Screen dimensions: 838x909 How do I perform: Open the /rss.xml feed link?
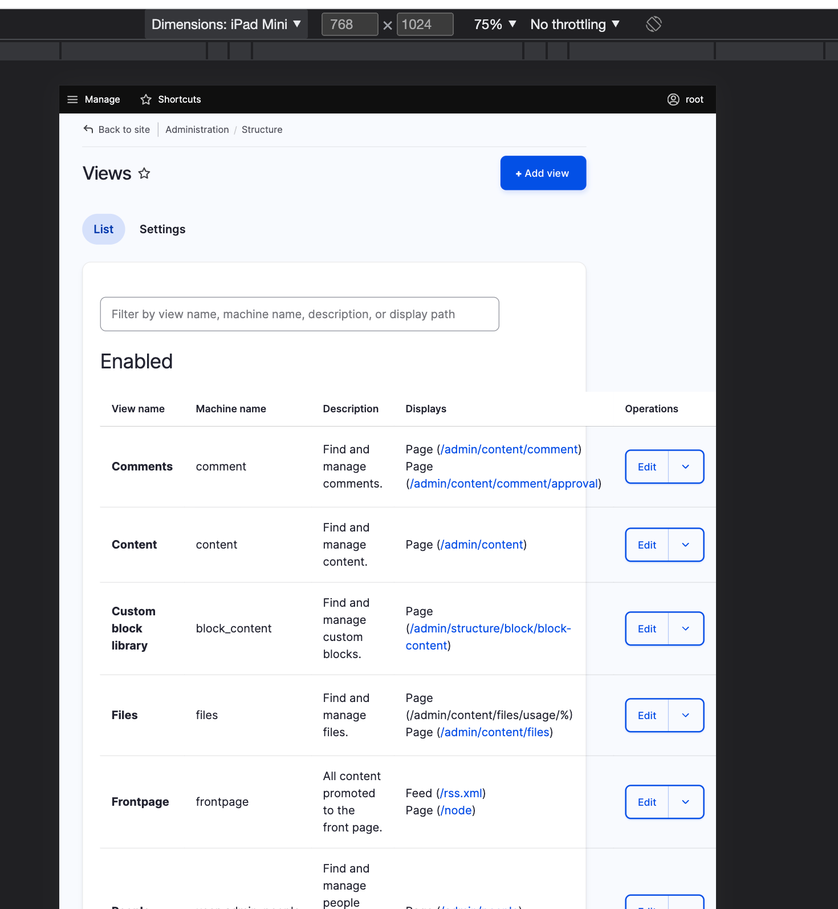pyautogui.click(x=461, y=793)
